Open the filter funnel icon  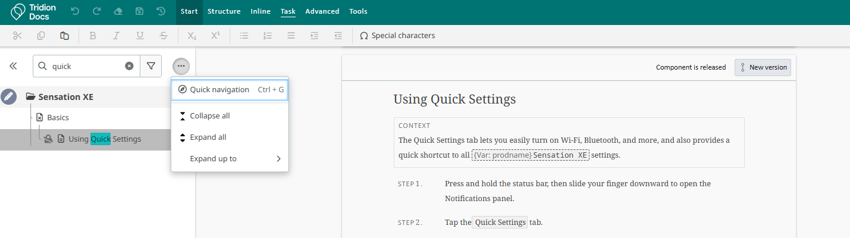point(151,66)
